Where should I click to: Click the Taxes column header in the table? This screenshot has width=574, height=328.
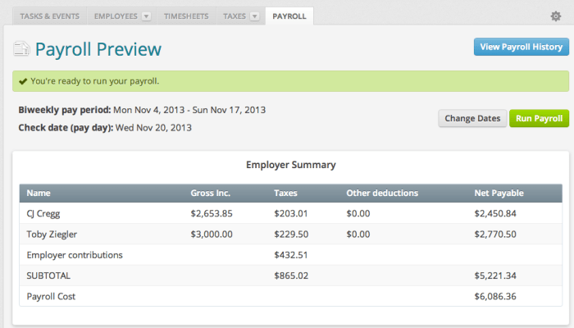[285, 193]
